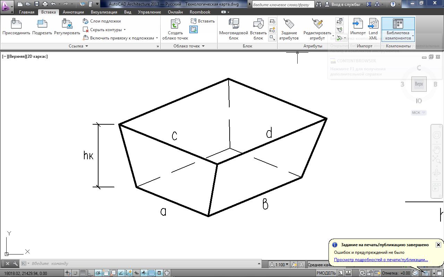This screenshot has width=444, height=277.
Task: Open Скрыть контуры dropdown
Action: point(125,30)
